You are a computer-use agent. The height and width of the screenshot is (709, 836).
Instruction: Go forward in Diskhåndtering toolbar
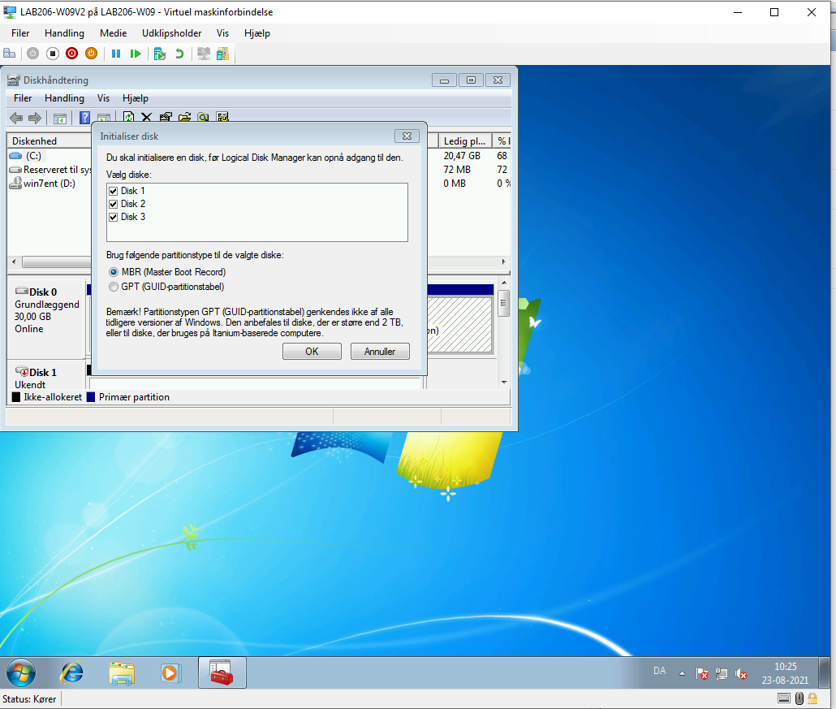(x=35, y=118)
